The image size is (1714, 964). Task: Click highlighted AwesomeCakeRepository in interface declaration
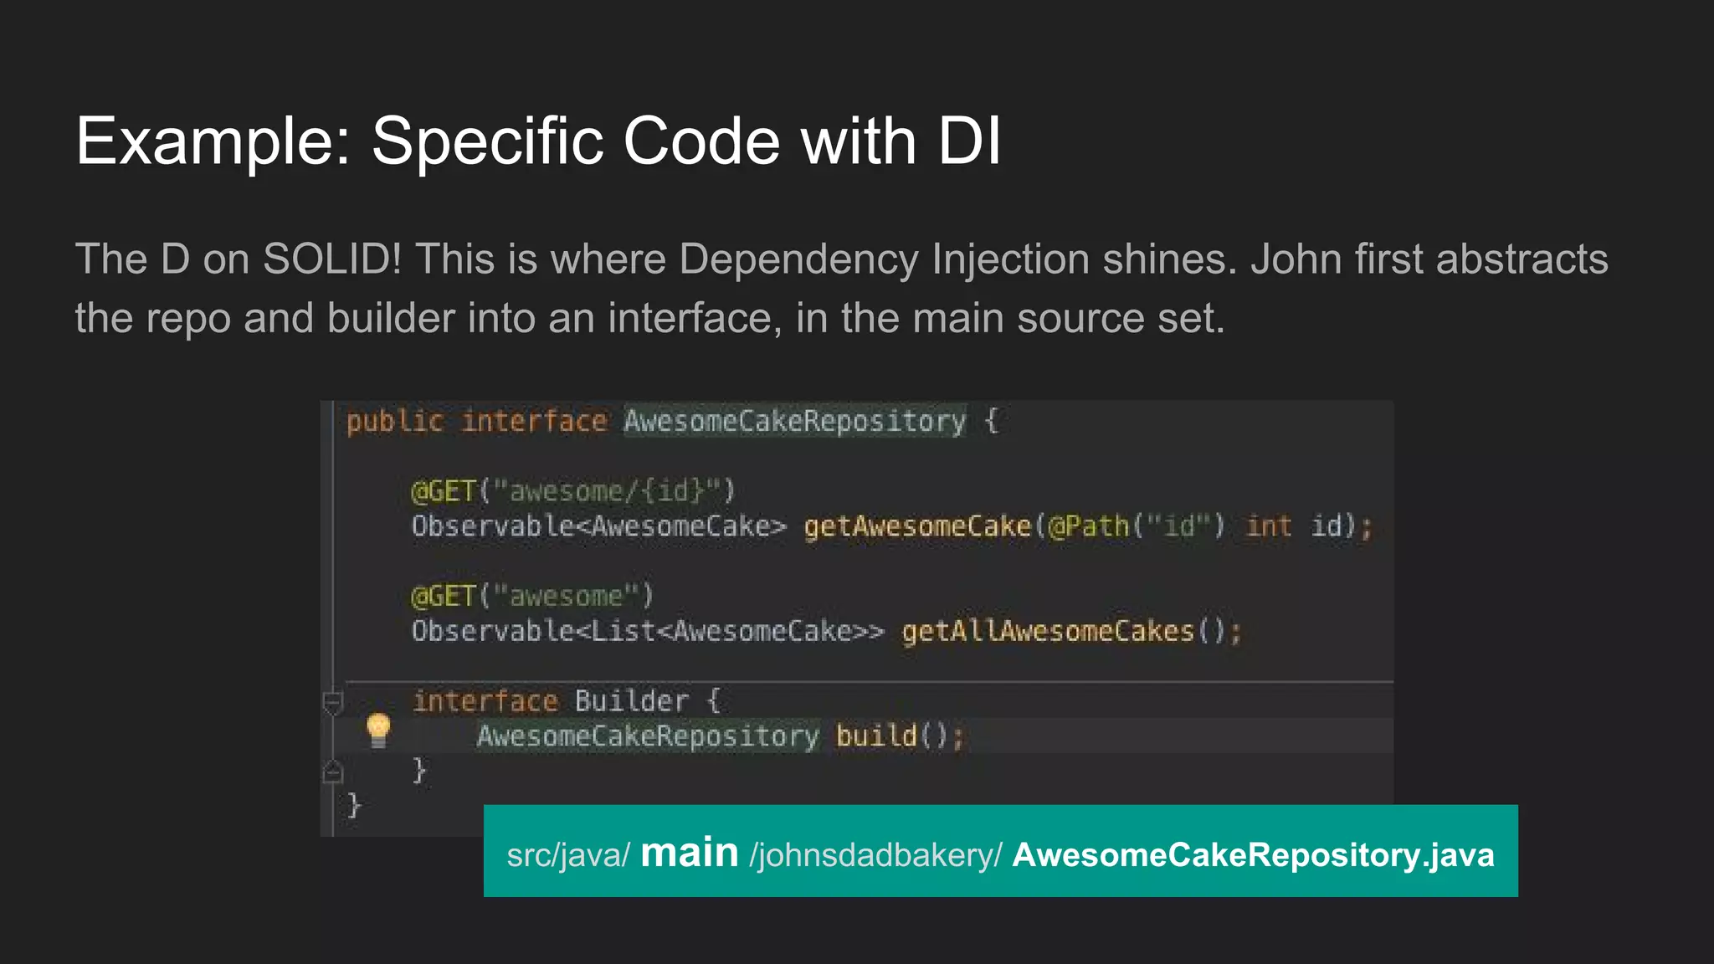click(x=794, y=421)
